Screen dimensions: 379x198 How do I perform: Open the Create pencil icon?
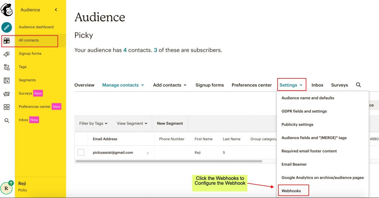pyautogui.click(x=7, y=27)
